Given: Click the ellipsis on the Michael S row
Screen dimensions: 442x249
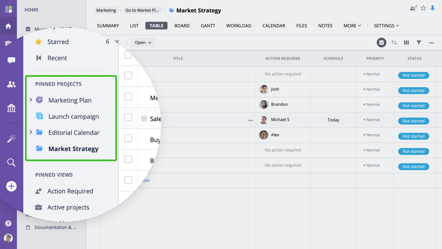Looking at the screenshot, I should pos(251,120).
